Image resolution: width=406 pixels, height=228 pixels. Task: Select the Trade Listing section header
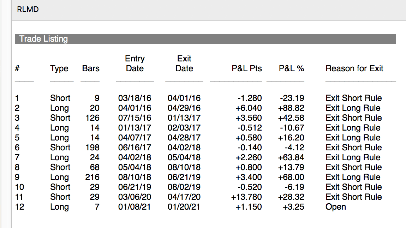(205, 39)
